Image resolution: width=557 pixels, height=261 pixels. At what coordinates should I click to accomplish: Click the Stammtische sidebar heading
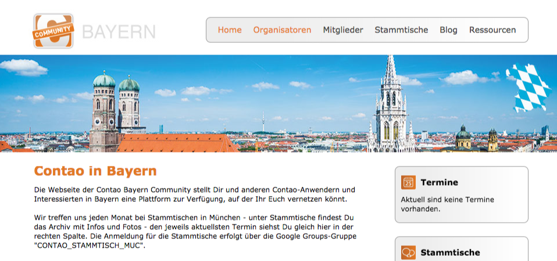(450, 252)
